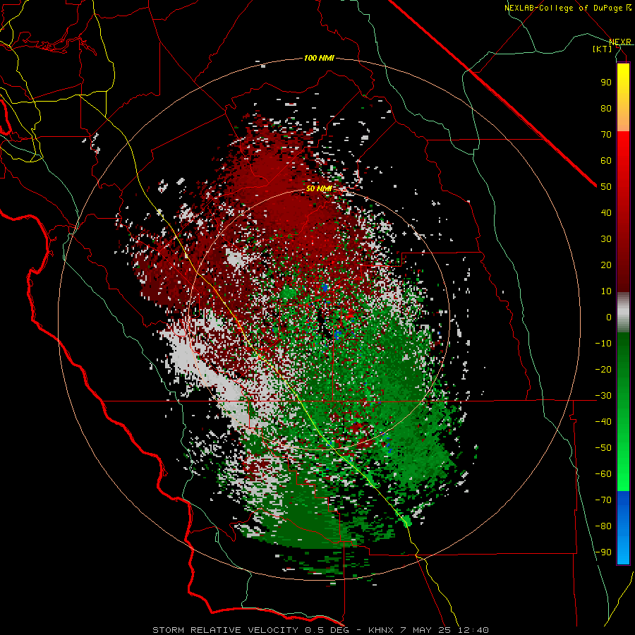Click the 20 value on velocity scale
Image resolution: width=635 pixels, height=635 pixels.
click(606, 265)
